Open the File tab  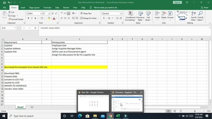point(4,8)
